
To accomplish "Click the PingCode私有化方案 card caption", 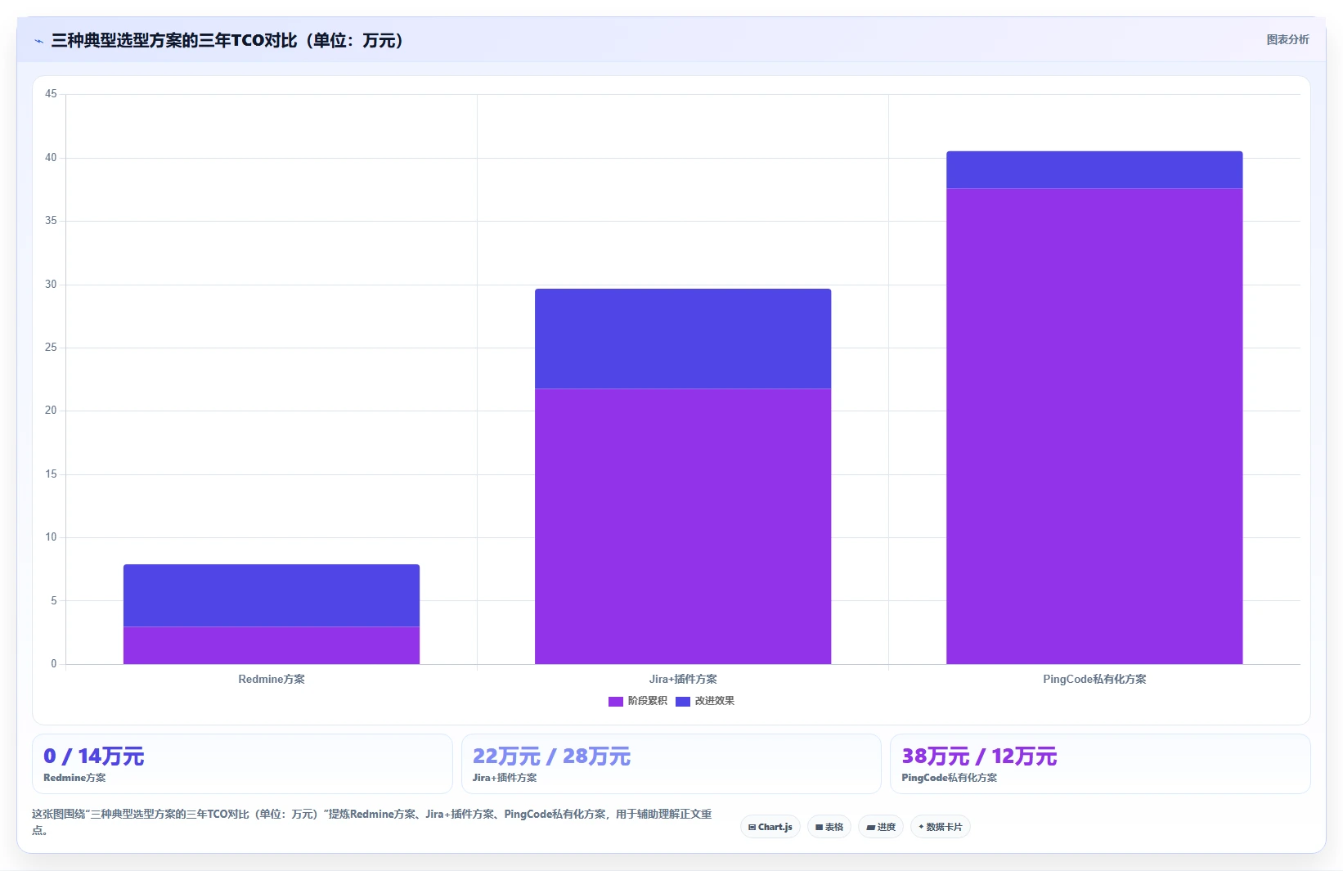I will [x=949, y=778].
